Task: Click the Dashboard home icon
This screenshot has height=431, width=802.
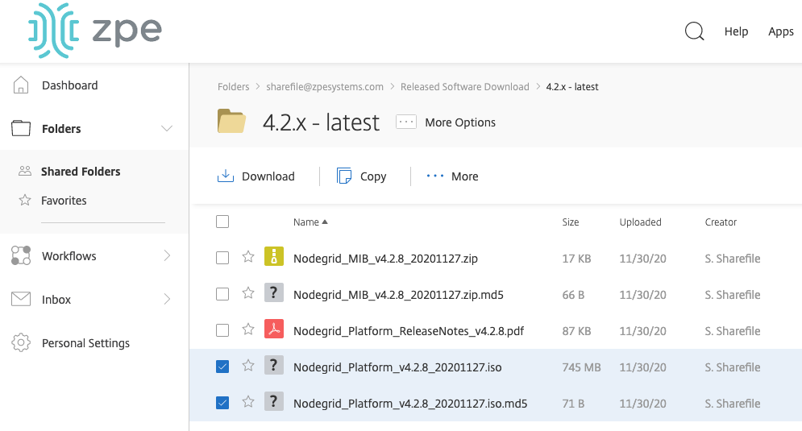Action: [21, 85]
